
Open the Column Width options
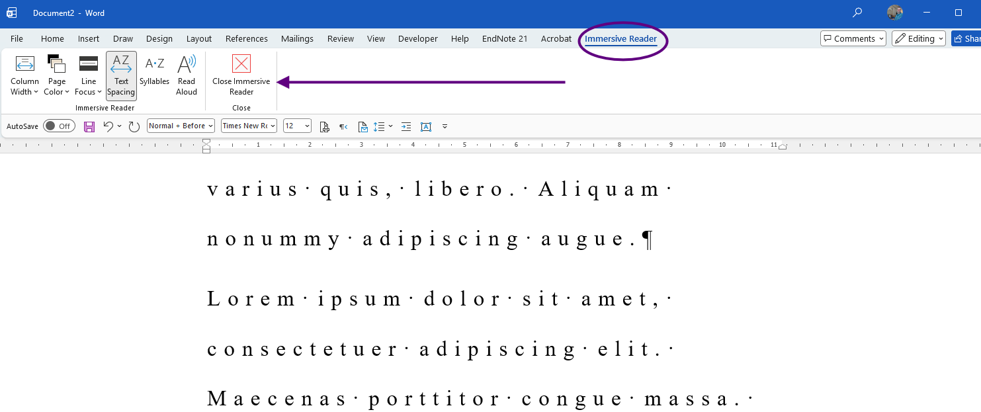click(24, 75)
